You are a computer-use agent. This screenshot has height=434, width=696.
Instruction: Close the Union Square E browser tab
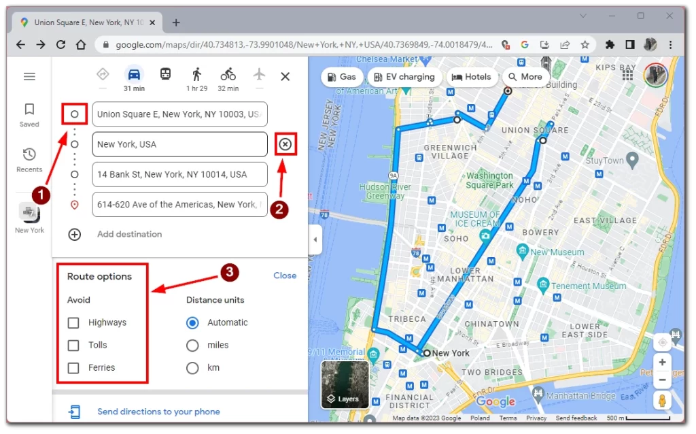point(152,22)
